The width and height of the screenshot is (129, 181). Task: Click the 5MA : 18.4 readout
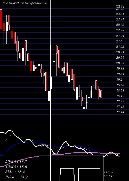15,172
